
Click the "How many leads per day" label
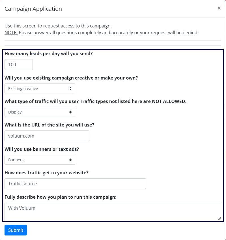49,53
